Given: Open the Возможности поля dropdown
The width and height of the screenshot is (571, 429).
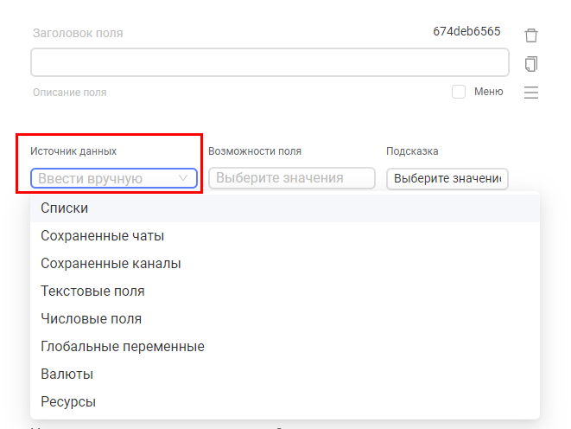Looking at the screenshot, I should [x=291, y=178].
